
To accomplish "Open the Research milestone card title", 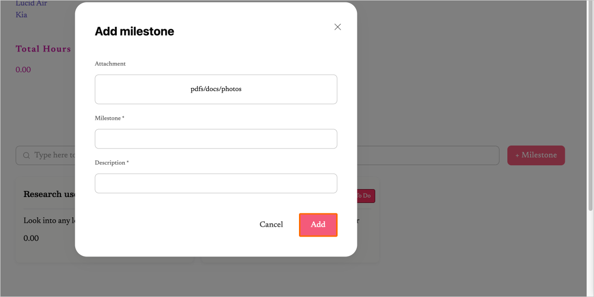I will [49, 194].
